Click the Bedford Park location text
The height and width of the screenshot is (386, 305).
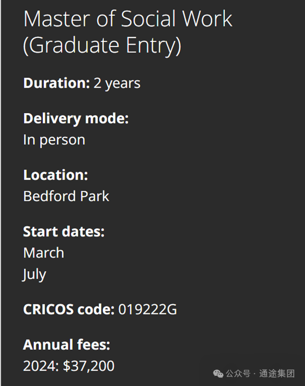[66, 196]
